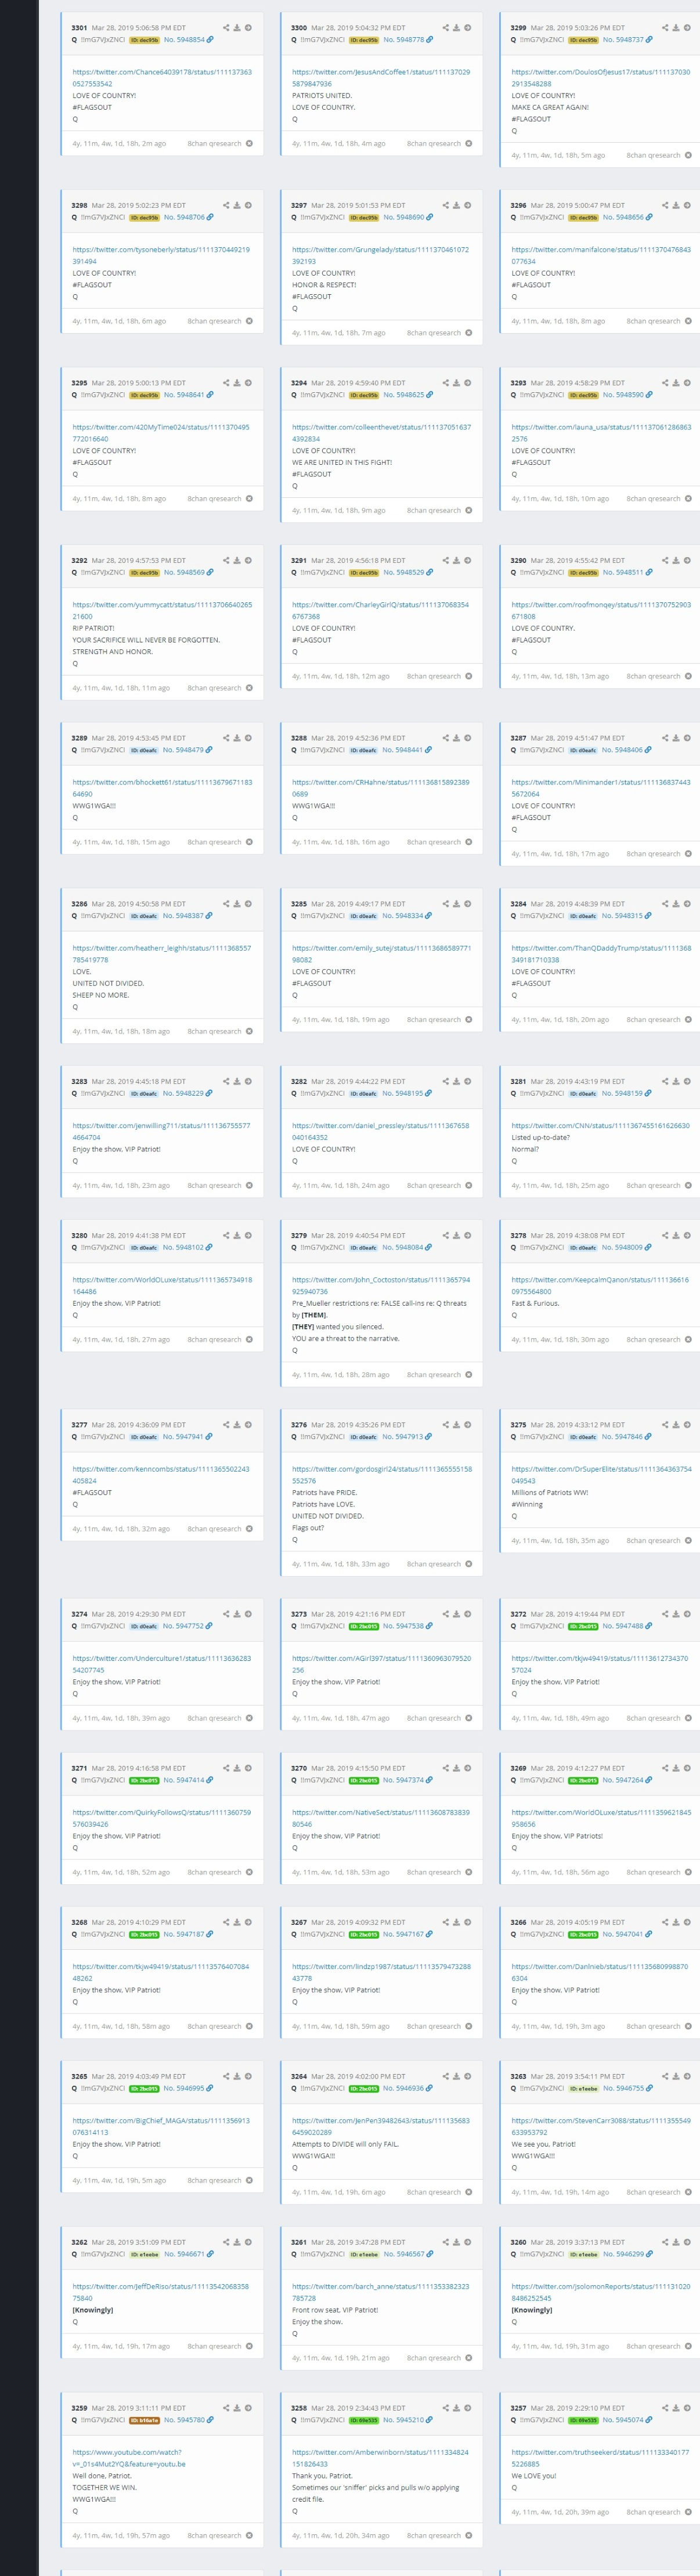Click the share icon on post 3288
The width and height of the screenshot is (700, 2576).
(446, 738)
